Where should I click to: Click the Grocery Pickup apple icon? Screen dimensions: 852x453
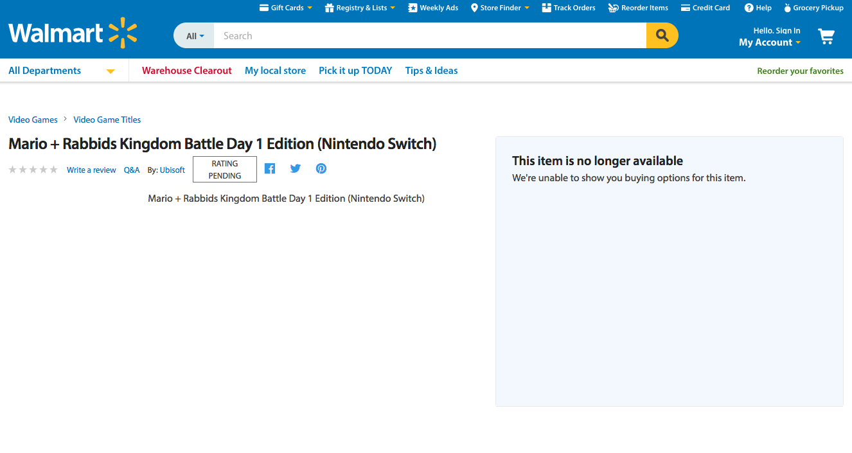pos(787,8)
